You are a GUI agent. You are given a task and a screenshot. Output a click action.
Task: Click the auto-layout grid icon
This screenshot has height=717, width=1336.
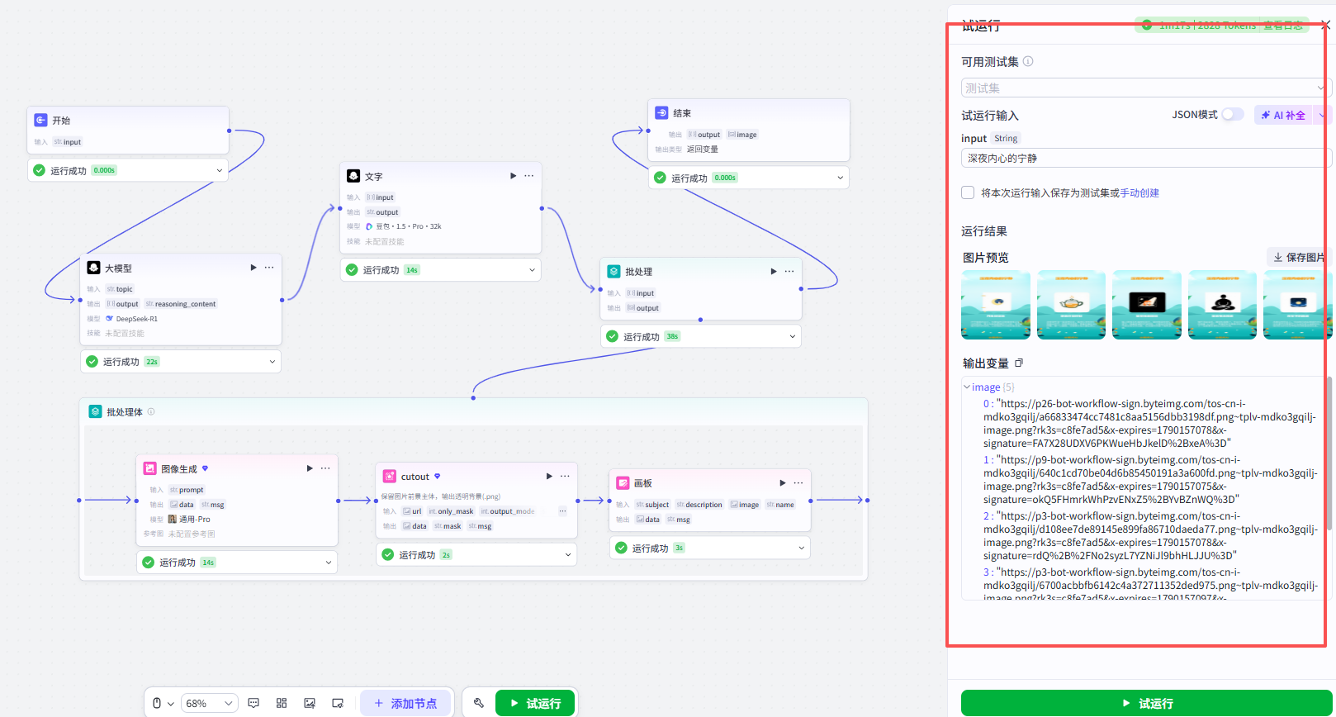pyautogui.click(x=282, y=703)
